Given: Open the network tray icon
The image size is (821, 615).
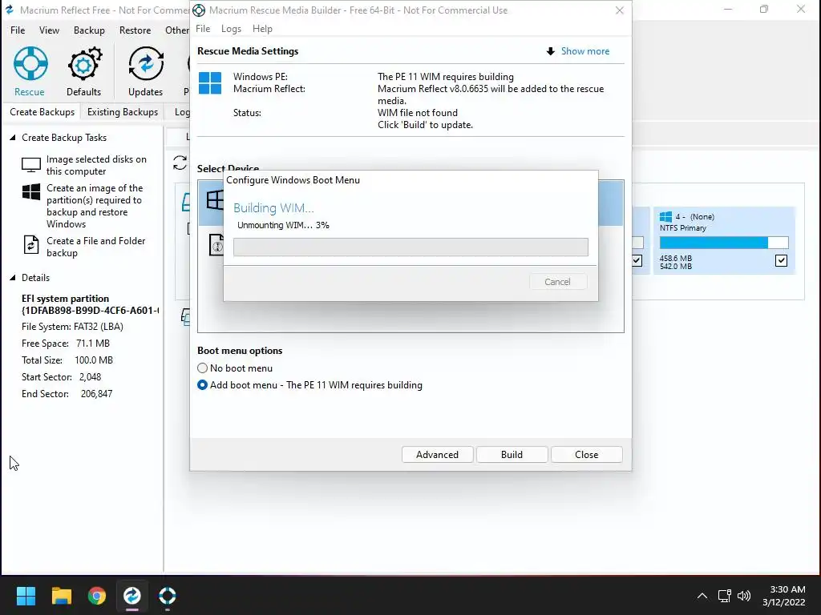Looking at the screenshot, I should point(724,596).
